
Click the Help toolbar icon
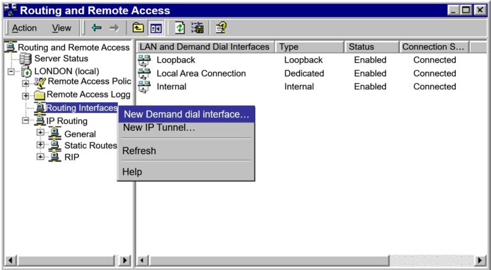221,27
